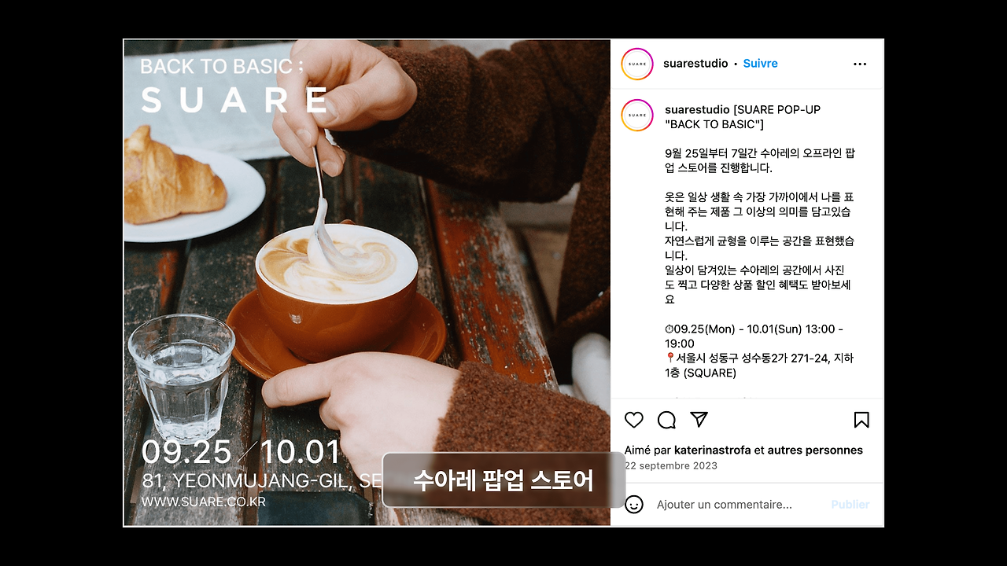Open the 22 septembre 2023 date link
The image size is (1007, 566).
coord(671,465)
